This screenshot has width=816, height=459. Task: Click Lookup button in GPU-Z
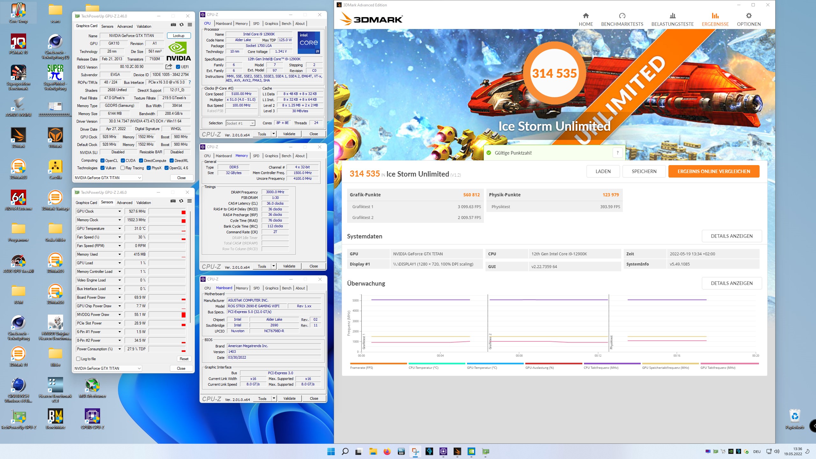point(179,36)
